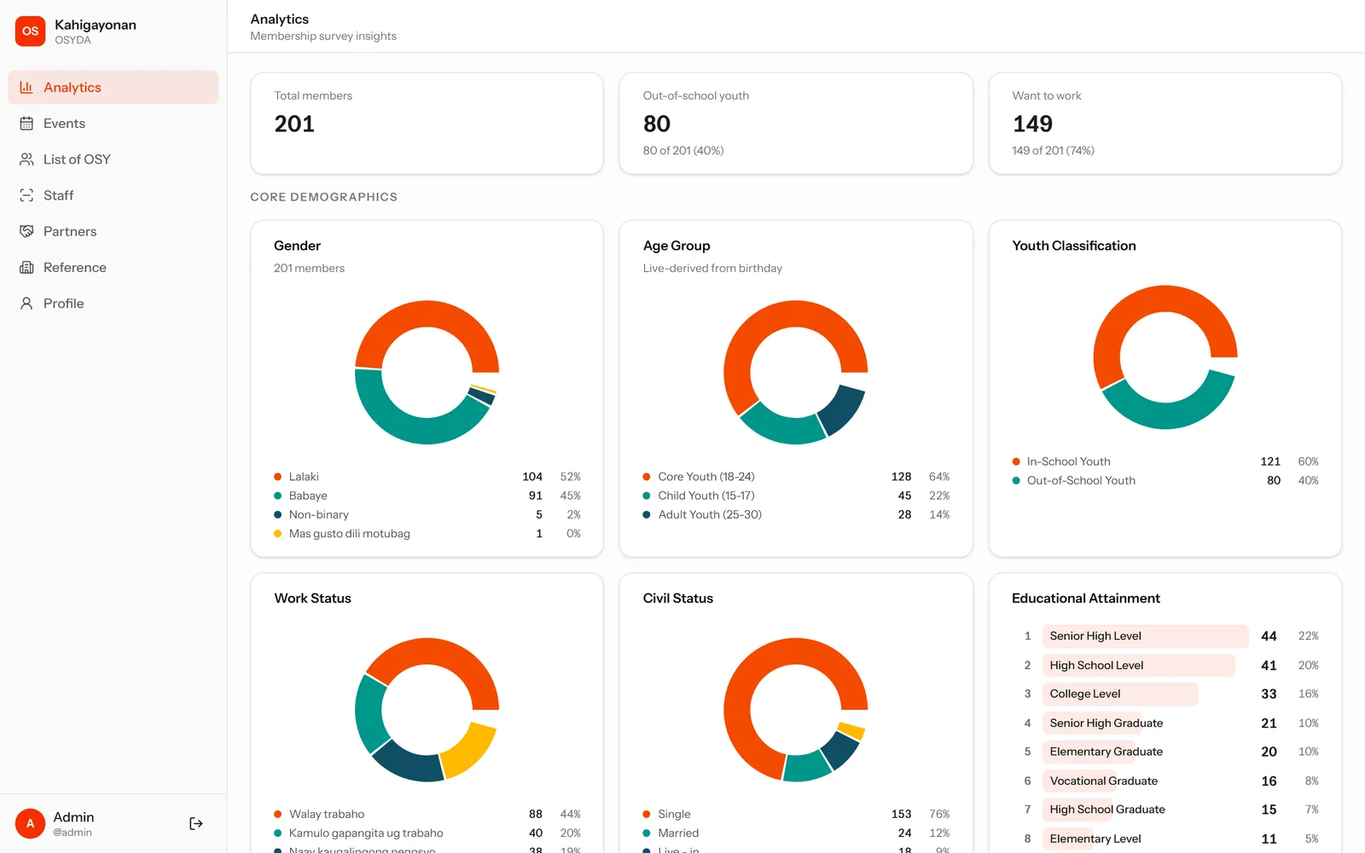Click the Admin avatar circle
1365x853 pixels.
(30, 823)
